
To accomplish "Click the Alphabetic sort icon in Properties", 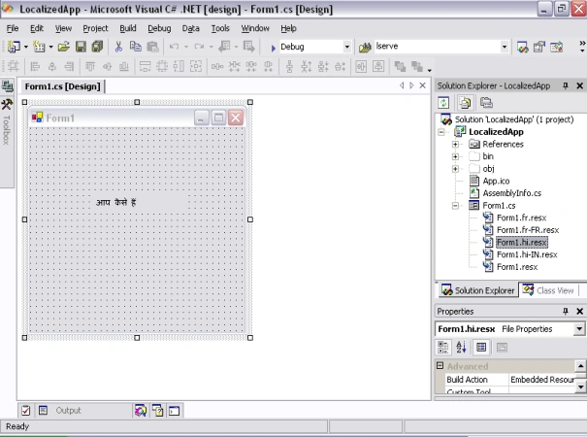I will [x=461, y=347].
